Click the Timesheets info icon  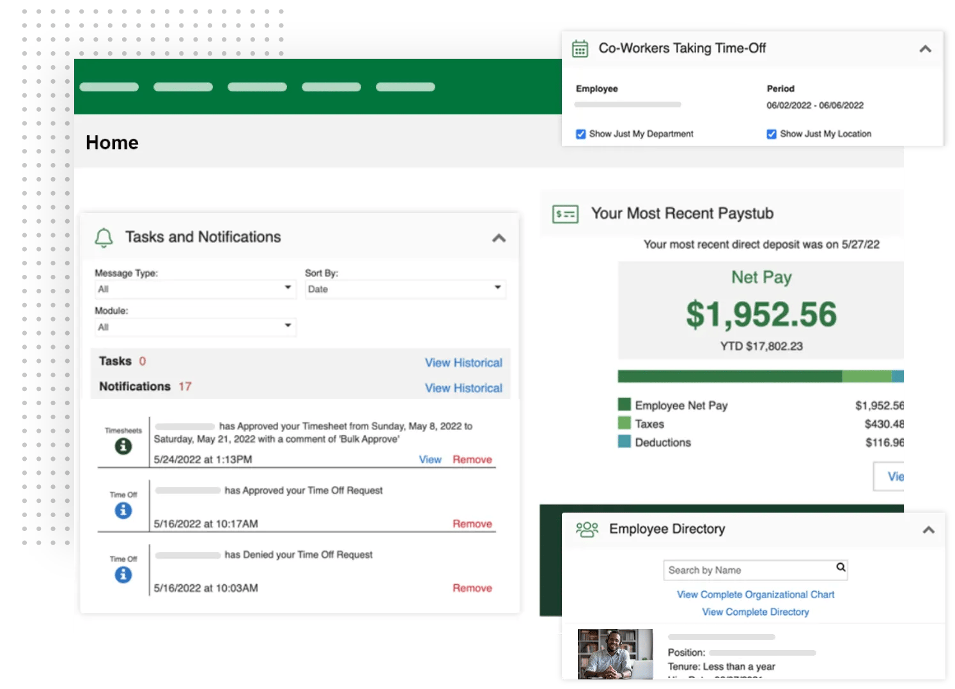123,446
